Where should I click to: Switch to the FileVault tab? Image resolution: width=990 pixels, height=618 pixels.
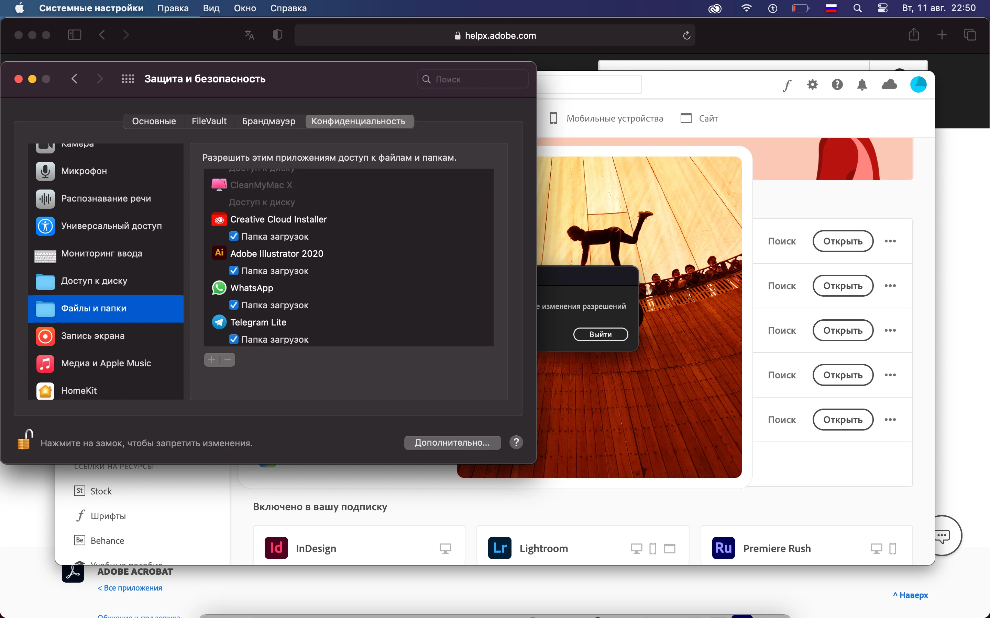click(209, 122)
